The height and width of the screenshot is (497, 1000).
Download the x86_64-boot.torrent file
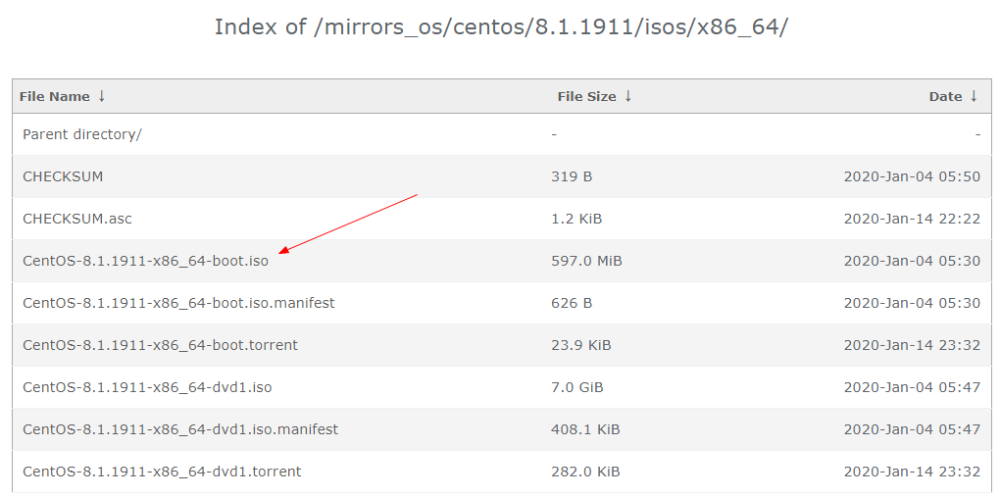[160, 345]
